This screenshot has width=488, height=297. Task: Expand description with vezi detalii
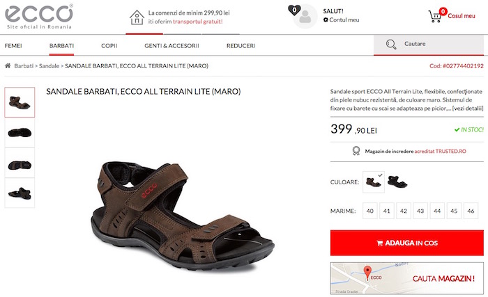pos(468,108)
